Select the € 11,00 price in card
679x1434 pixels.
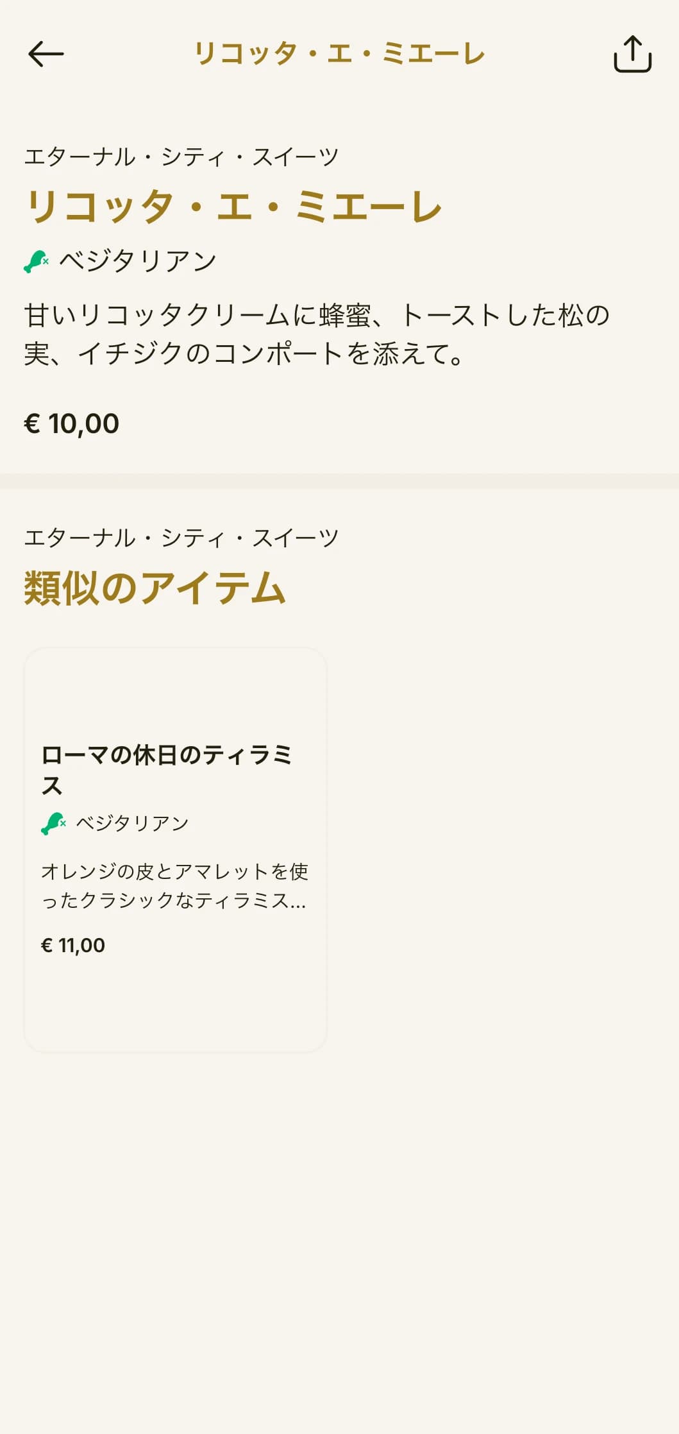click(x=73, y=945)
